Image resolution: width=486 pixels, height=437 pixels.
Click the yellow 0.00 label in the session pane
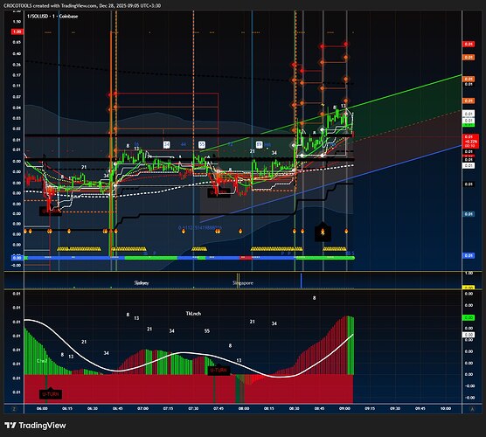tap(469, 288)
